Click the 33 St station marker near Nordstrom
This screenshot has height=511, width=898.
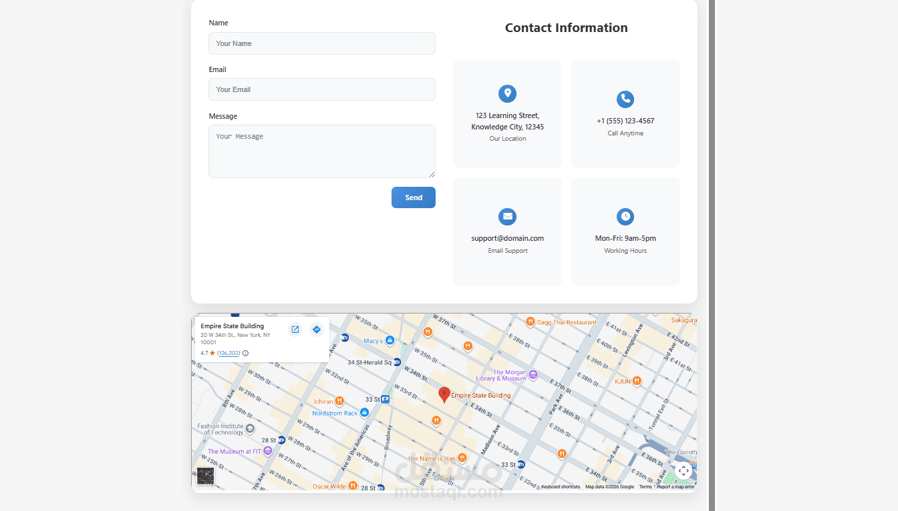coord(386,399)
